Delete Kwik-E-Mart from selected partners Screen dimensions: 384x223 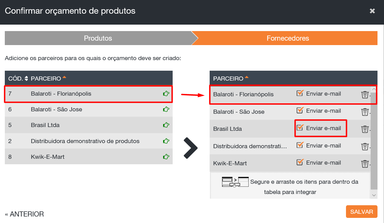[365, 164]
